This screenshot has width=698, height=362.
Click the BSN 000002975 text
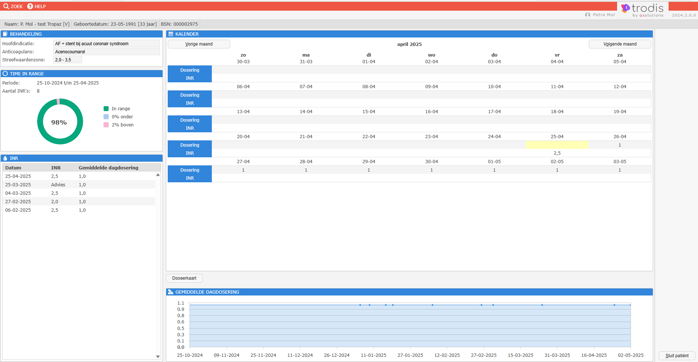[x=179, y=24]
